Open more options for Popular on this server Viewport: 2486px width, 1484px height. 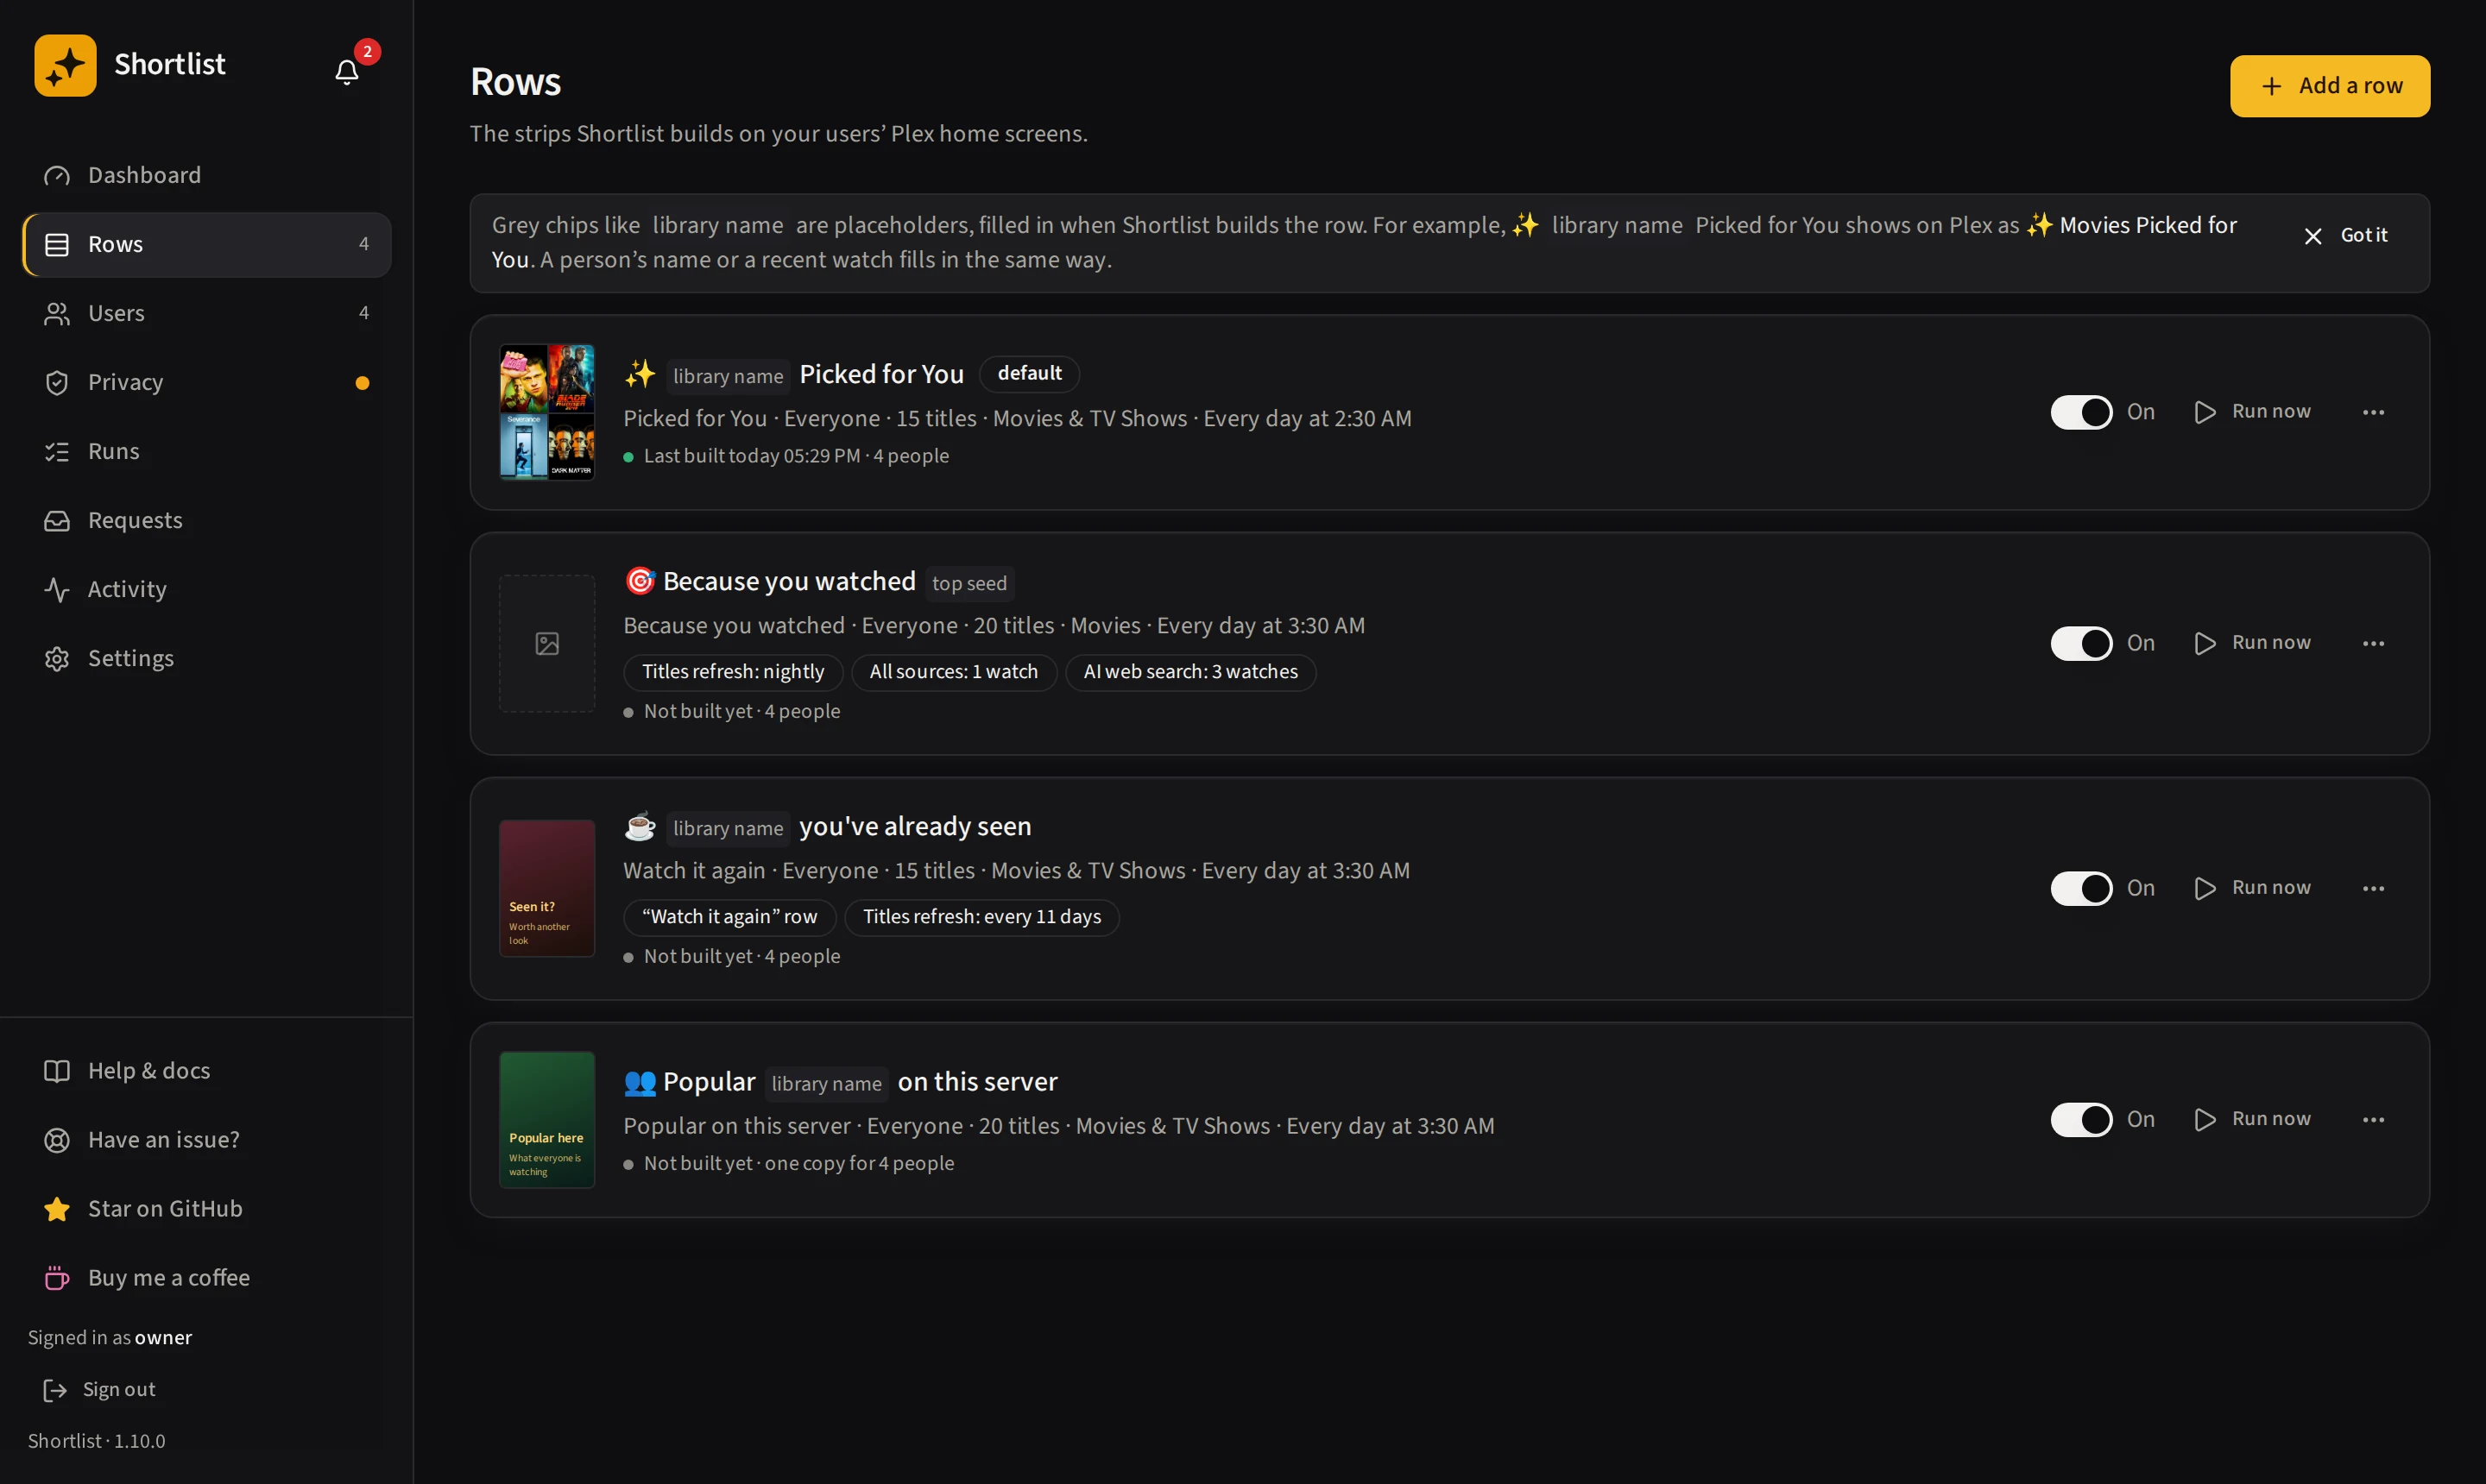pos(2373,1119)
